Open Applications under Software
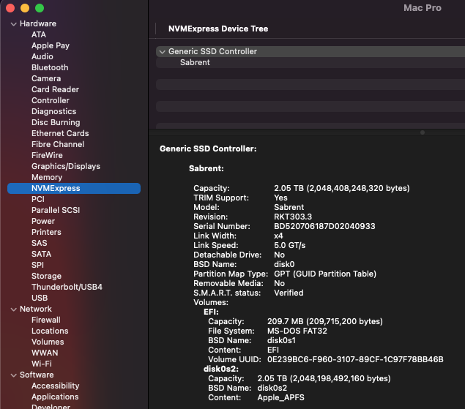This screenshot has height=409, width=465. [55, 397]
